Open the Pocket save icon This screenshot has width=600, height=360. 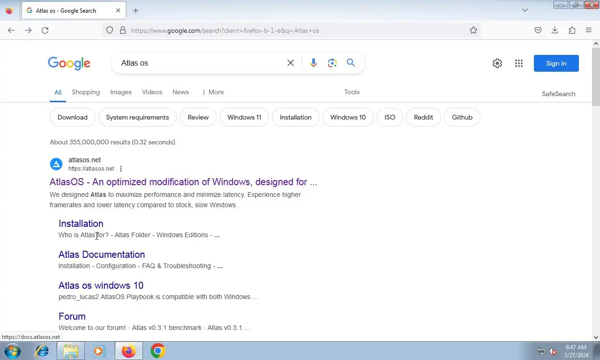[538, 30]
